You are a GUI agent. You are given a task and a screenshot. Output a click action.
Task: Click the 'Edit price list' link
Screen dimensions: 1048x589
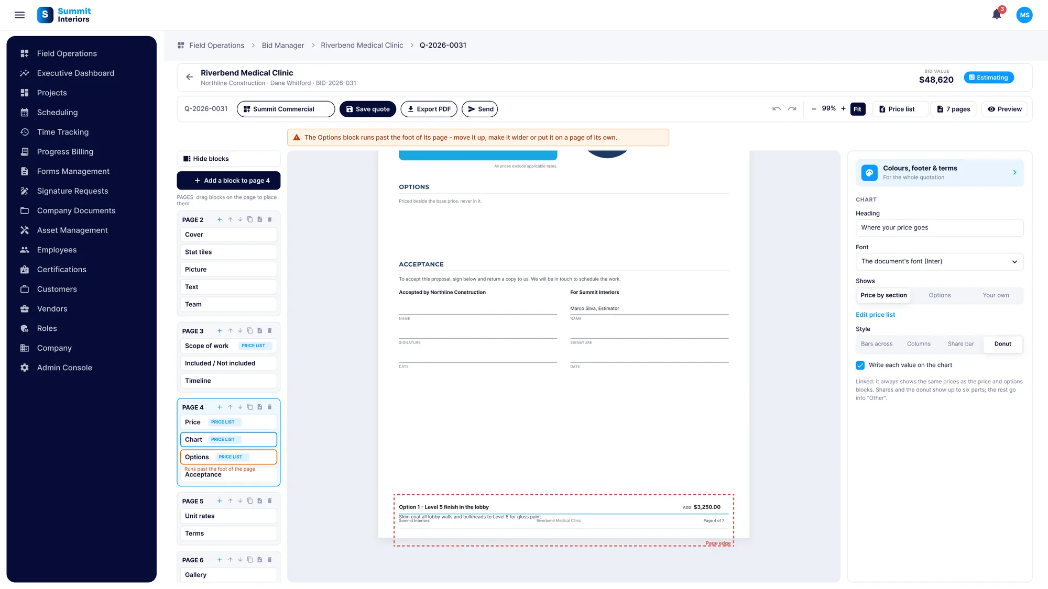875,315
